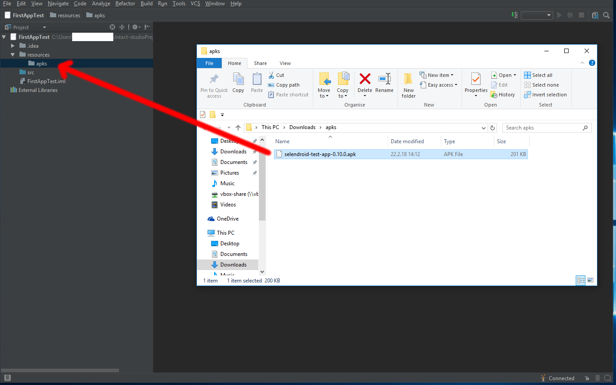616x385 pixels.
Task: Open the Navigate menu
Action: [58, 4]
